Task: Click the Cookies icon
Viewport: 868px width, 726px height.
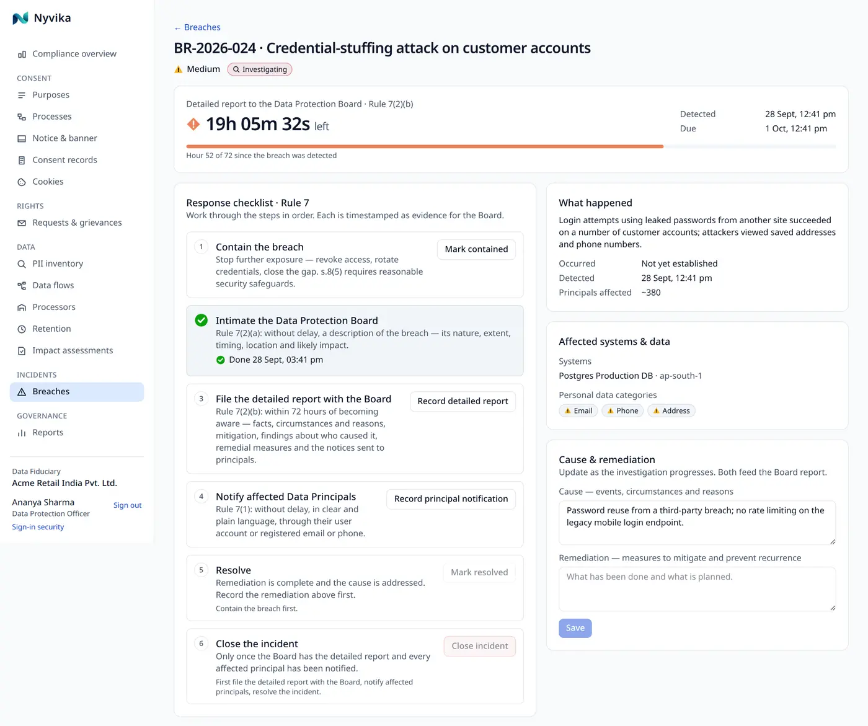Action: click(x=22, y=182)
